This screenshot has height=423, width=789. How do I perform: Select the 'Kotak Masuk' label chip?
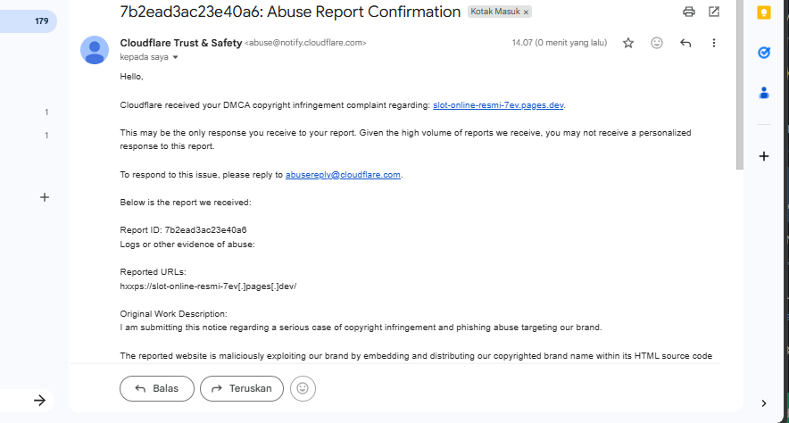coord(495,12)
